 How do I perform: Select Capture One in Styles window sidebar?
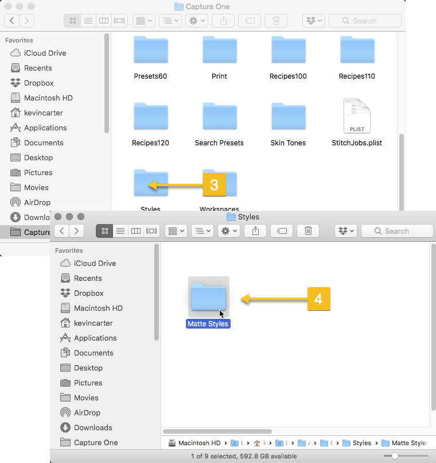pyautogui.click(x=96, y=442)
